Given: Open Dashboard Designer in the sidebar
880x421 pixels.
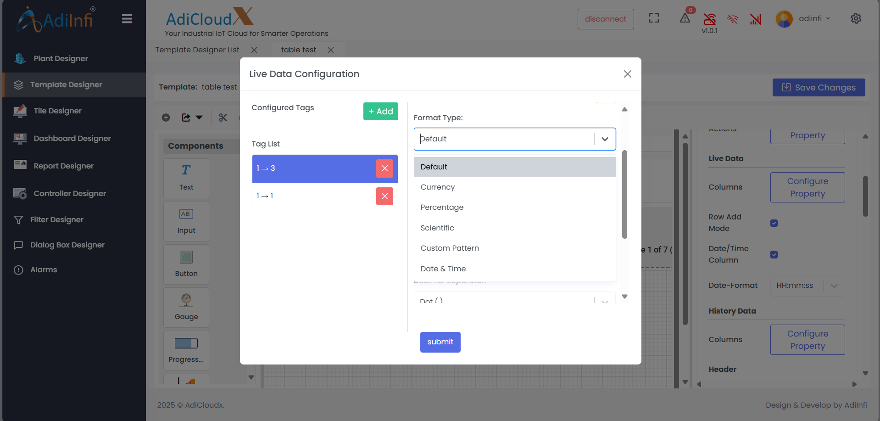Looking at the screenshot, I should click(x=72, y=138).
